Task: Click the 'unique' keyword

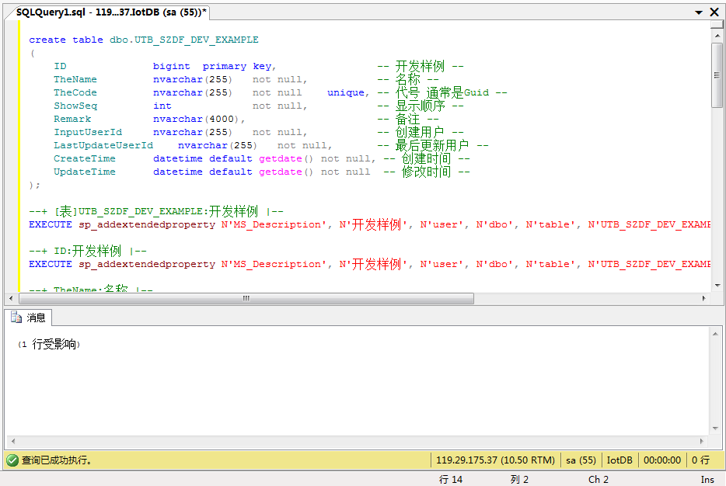Action: tap(346, 92)
